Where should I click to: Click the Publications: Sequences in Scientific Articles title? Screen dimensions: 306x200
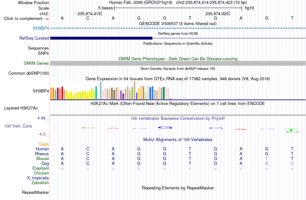coord(178,43)
